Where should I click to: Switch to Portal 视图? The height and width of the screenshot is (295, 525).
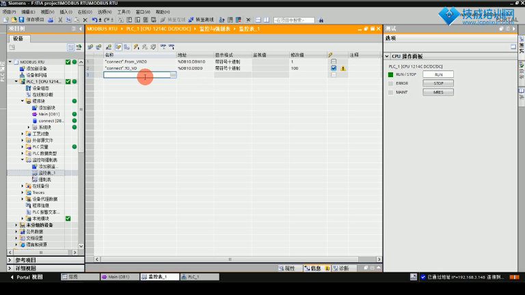[27, 277]
